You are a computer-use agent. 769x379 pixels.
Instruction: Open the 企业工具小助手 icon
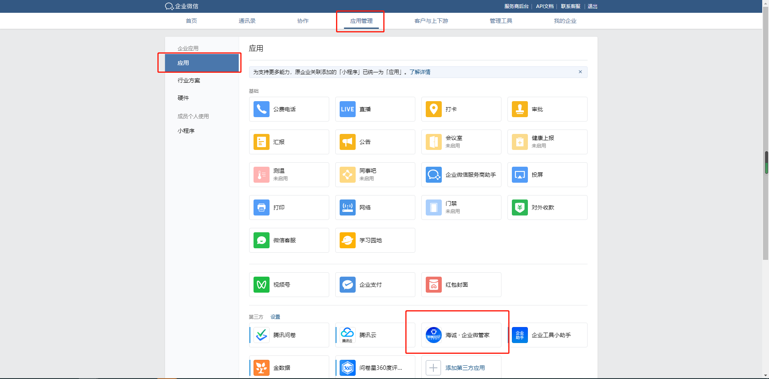coord(519,335)
